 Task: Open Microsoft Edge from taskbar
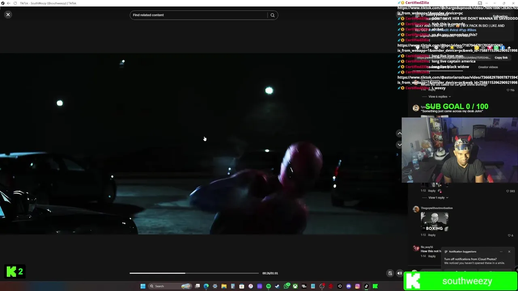coord(206,286)
